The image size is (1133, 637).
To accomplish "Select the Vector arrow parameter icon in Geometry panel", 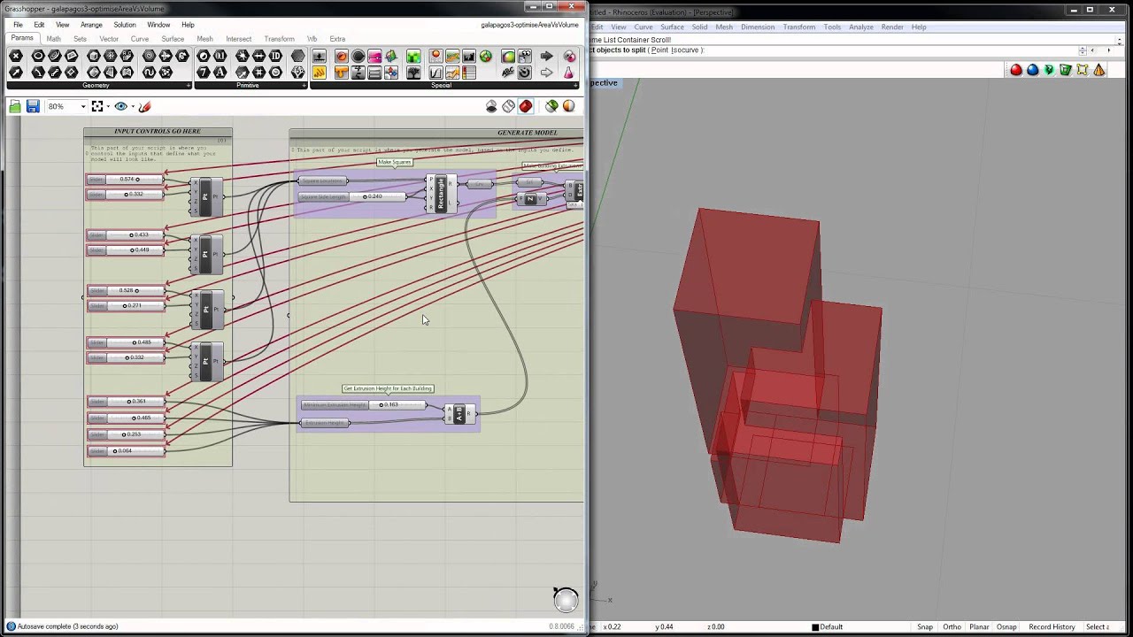I will click(16, 73).
